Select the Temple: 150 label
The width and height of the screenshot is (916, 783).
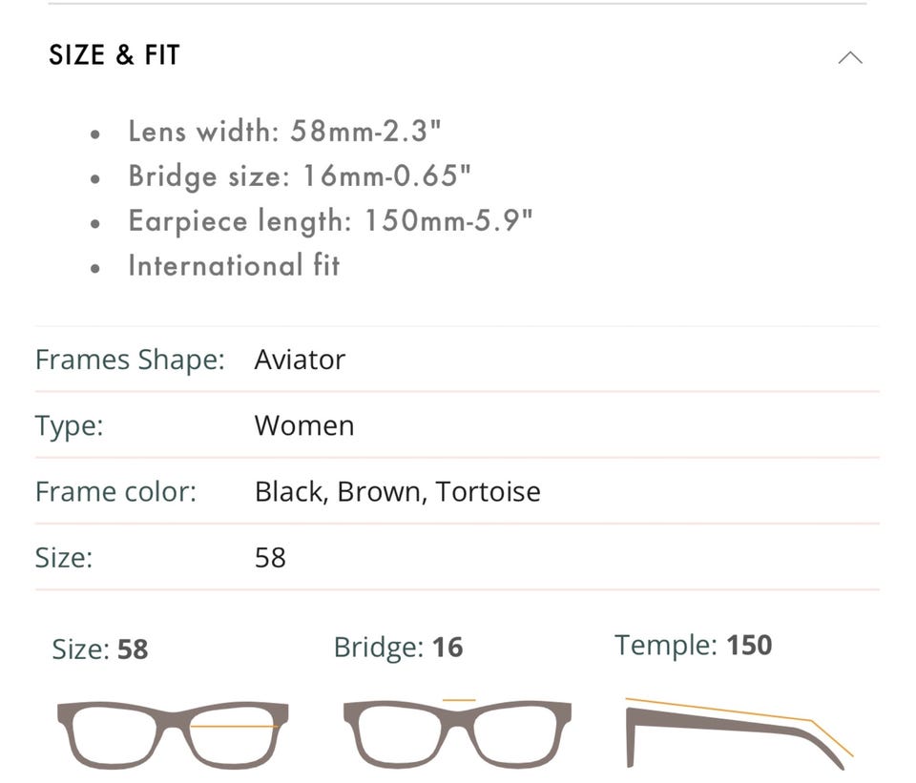pyautogui.click(x=693, y=646)
